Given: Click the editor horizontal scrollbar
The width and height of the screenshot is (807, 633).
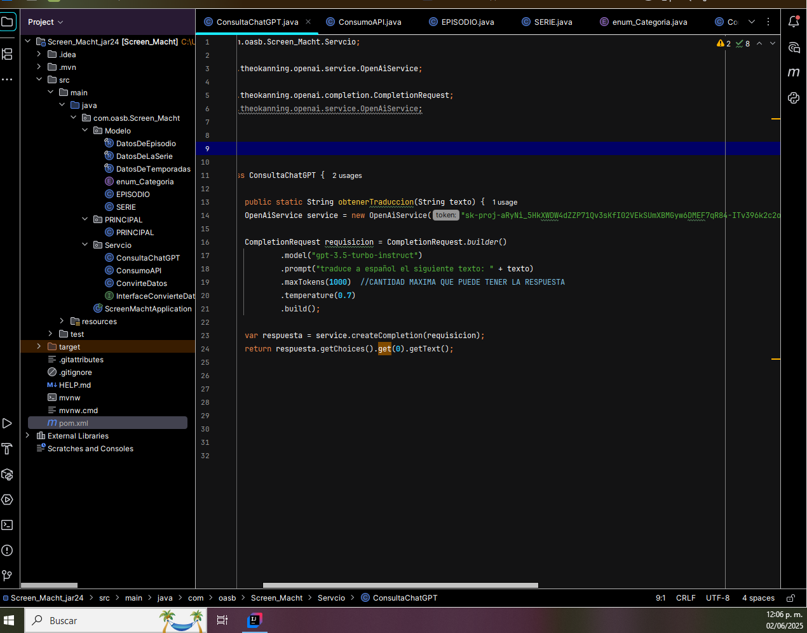Looking at the screenshot, I should 400,585.
